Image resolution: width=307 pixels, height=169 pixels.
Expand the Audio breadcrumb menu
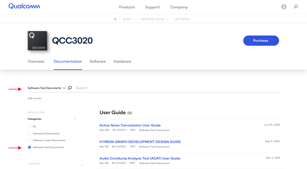(135, 19)
